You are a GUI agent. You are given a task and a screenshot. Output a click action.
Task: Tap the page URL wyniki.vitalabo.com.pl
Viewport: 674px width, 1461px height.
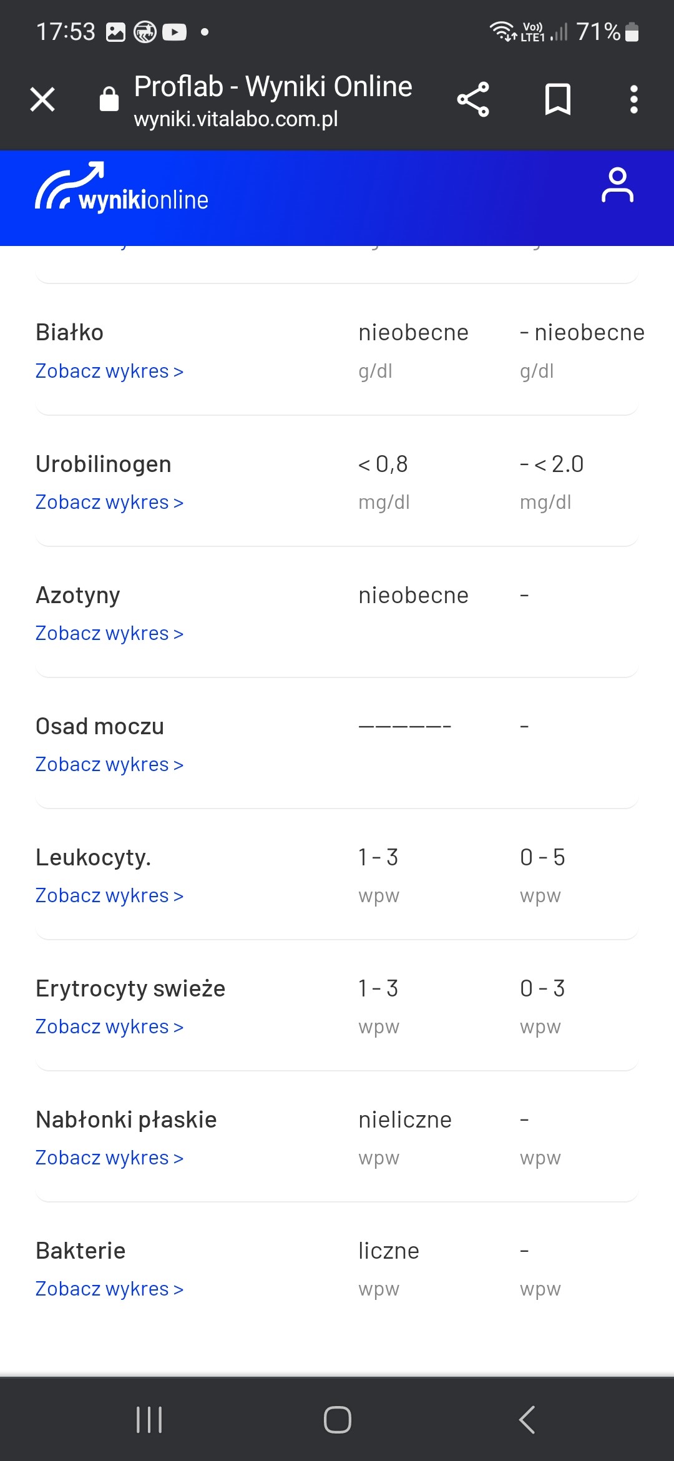coord(236,119)
